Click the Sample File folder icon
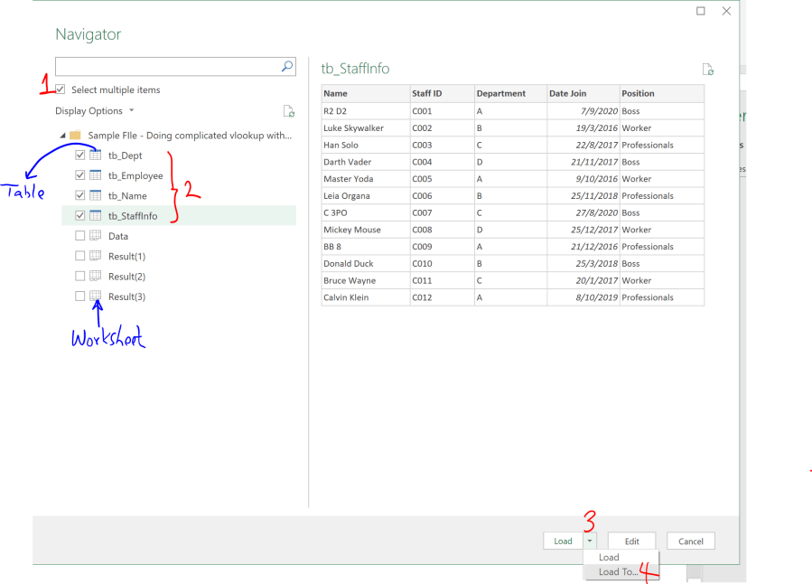The image size is (812, 584). click(x=75, y=136)
